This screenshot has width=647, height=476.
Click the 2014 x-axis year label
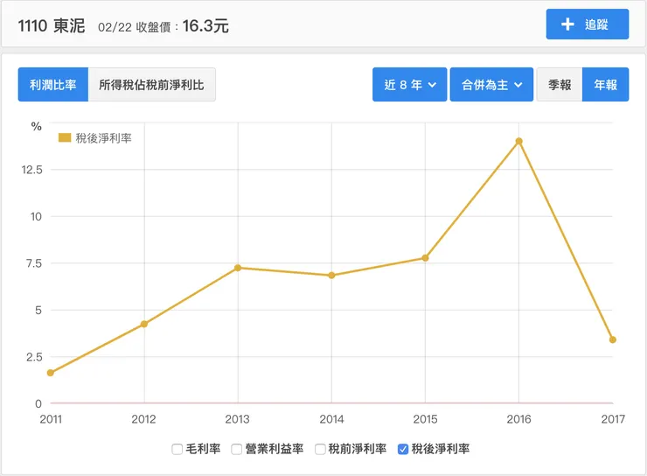pyautogui.click(x=331, y=419)
